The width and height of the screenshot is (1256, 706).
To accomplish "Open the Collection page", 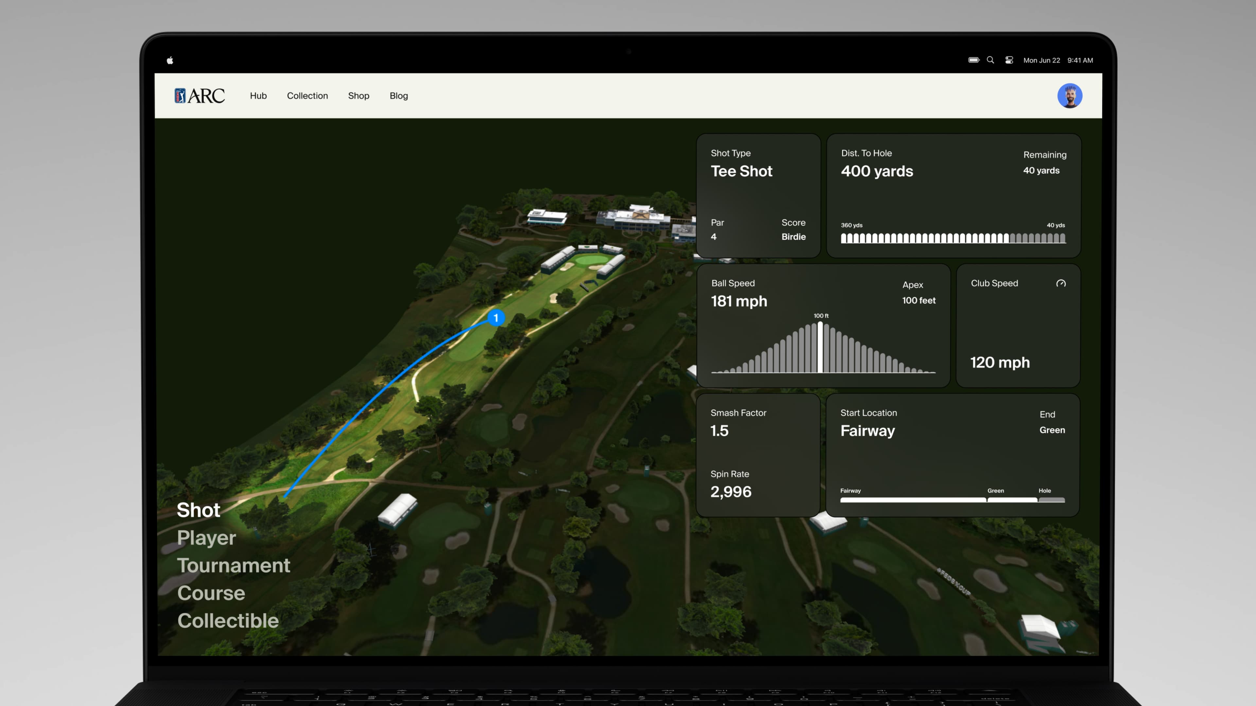I will click(307, 95).
